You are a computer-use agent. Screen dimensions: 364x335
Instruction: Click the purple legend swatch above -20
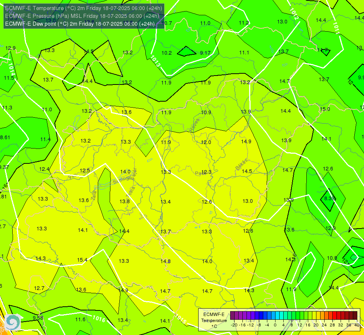232,316
